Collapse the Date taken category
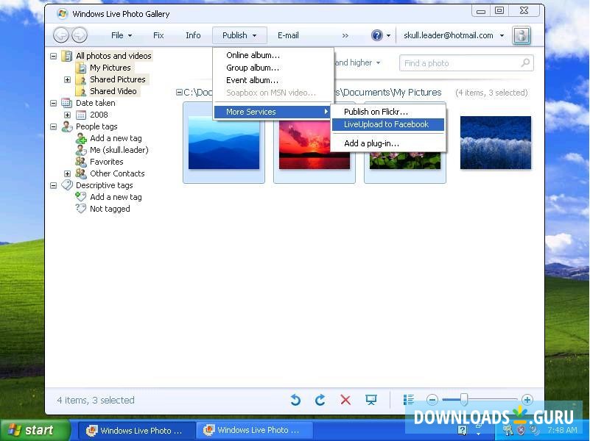590x441 pixels. click(x=53, y=103)
